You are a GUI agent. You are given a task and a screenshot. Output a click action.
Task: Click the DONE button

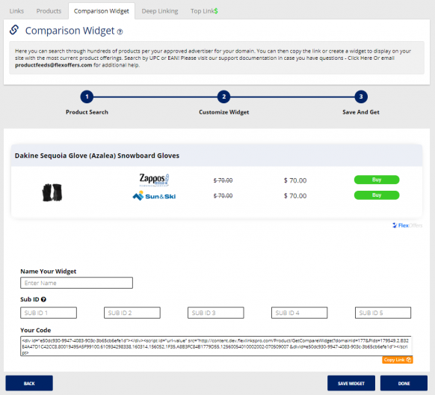pos(404,383)
